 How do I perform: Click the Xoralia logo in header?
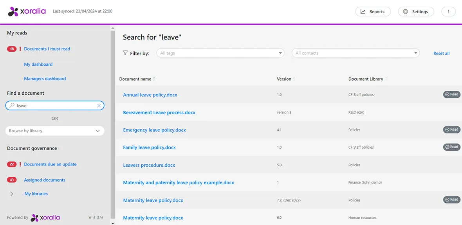27,11
